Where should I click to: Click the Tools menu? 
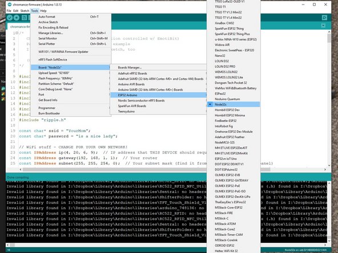click(x=34, y=11)
